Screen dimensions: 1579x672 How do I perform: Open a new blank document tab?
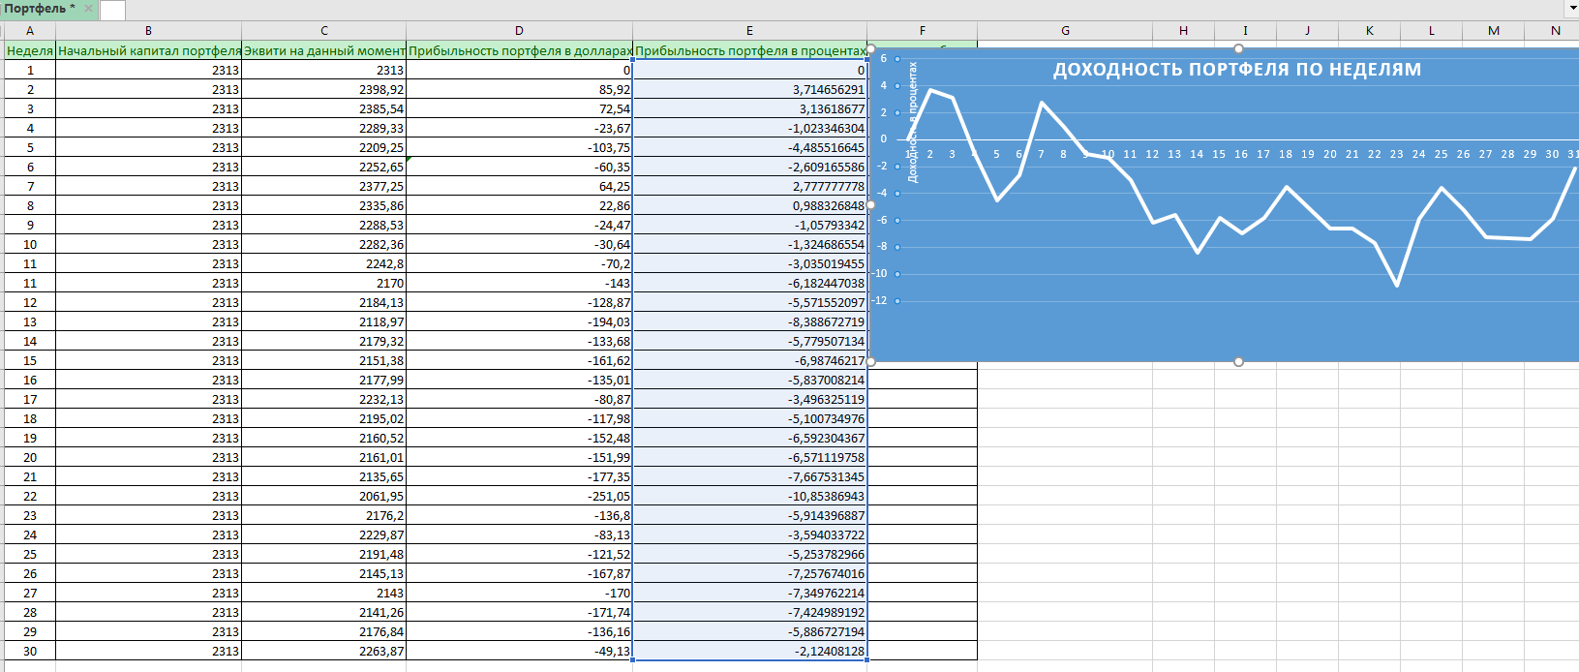point(113,10)
